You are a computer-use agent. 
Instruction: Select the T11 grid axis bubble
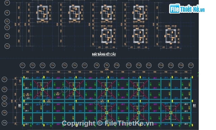click(x=129, y=65)
